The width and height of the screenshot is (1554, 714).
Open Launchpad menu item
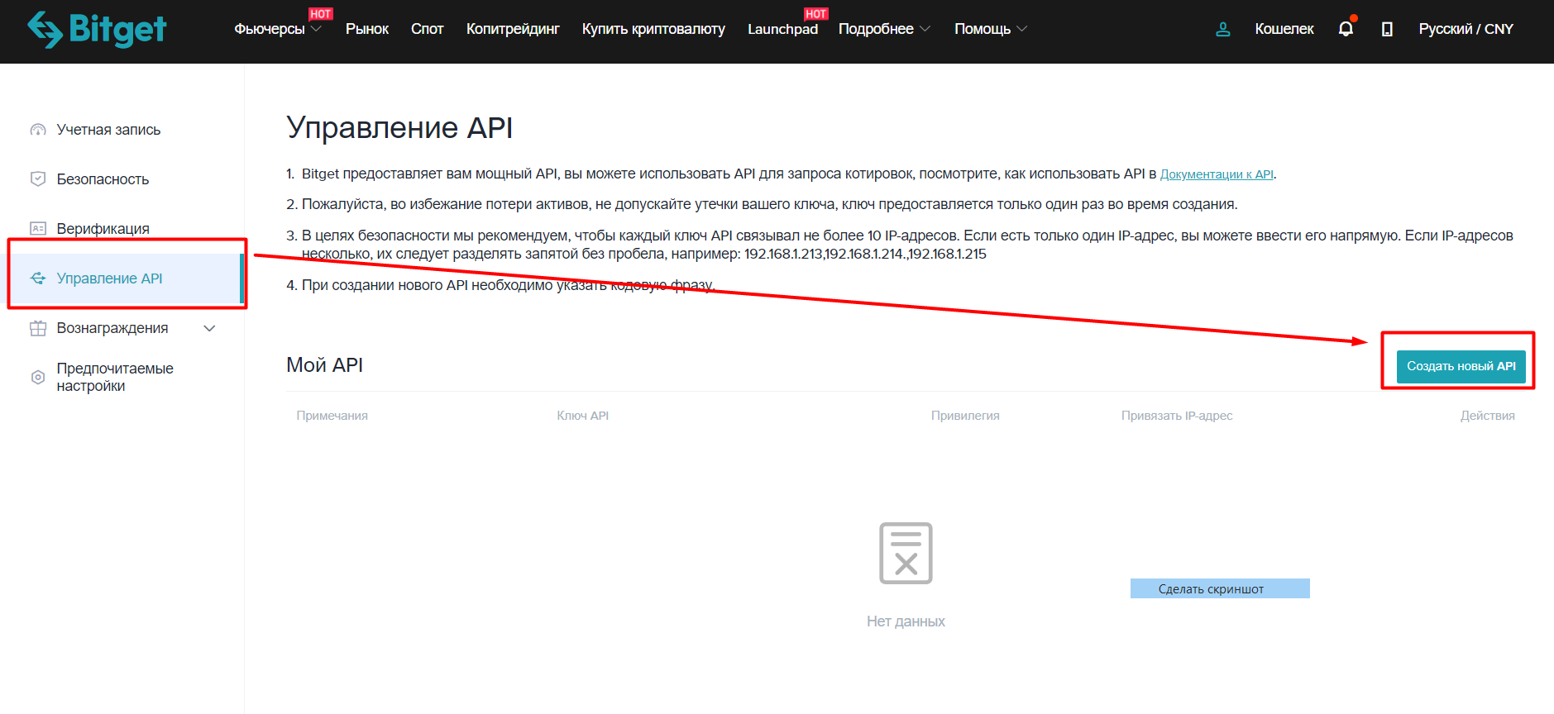(x=782, y=29)
